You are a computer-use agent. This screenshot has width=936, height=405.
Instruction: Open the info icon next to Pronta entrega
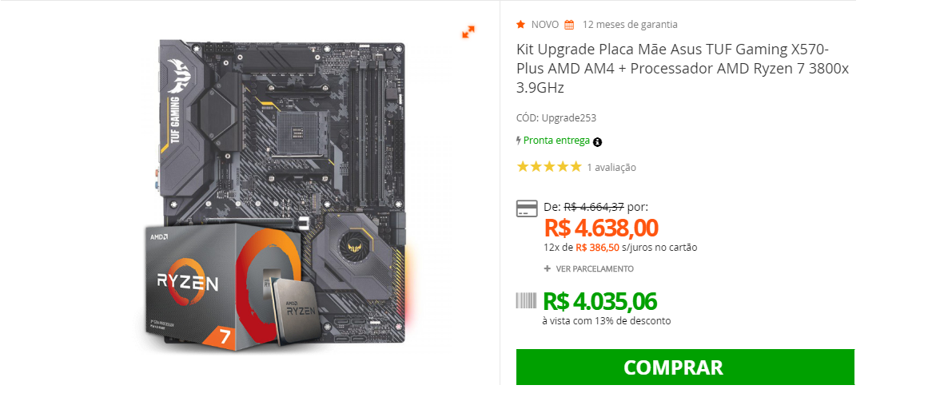tap(598, 142)
